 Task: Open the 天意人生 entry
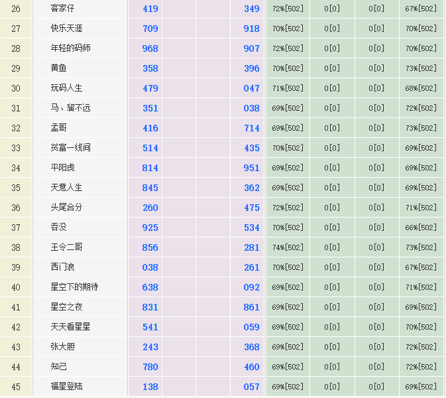tap(67, 188)
